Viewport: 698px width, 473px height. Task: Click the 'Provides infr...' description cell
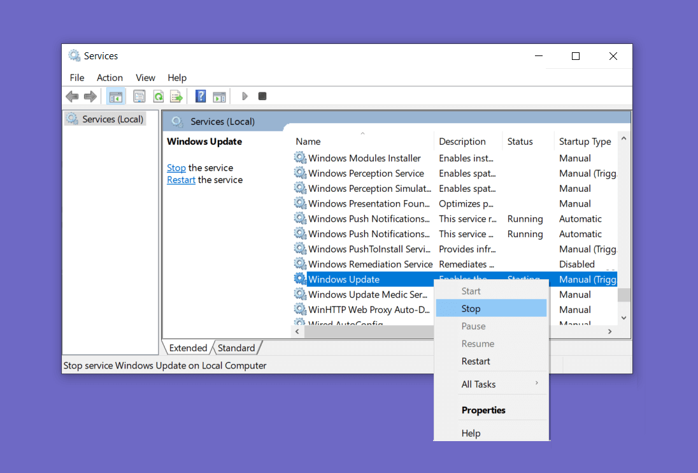click(x=467, y=249)
